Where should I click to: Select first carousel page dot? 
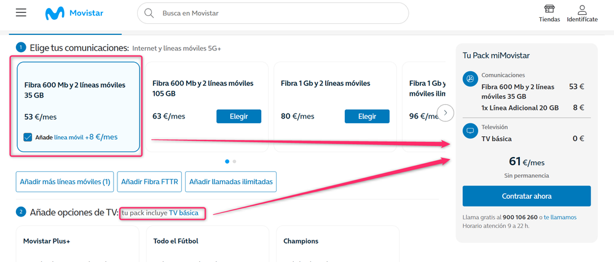[x=227, y=161]
